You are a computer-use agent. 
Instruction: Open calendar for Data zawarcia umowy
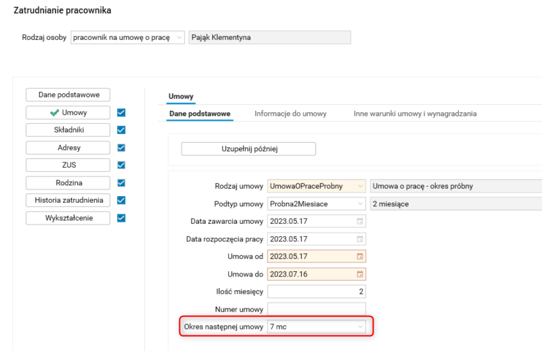[x=360, y=221]
